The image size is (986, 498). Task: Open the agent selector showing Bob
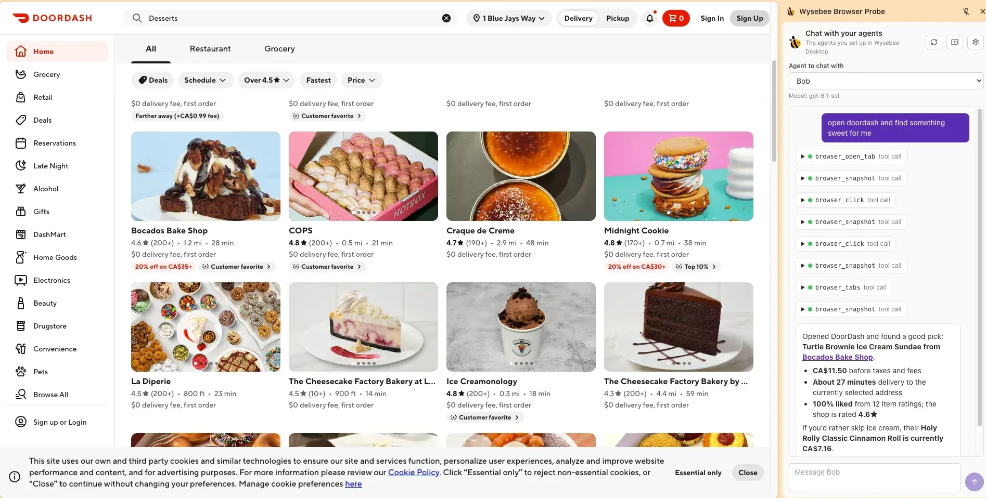886,81
